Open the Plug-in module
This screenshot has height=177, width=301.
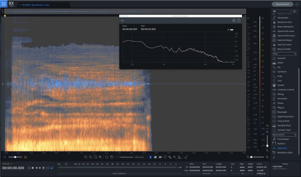(x=281, y=108)
